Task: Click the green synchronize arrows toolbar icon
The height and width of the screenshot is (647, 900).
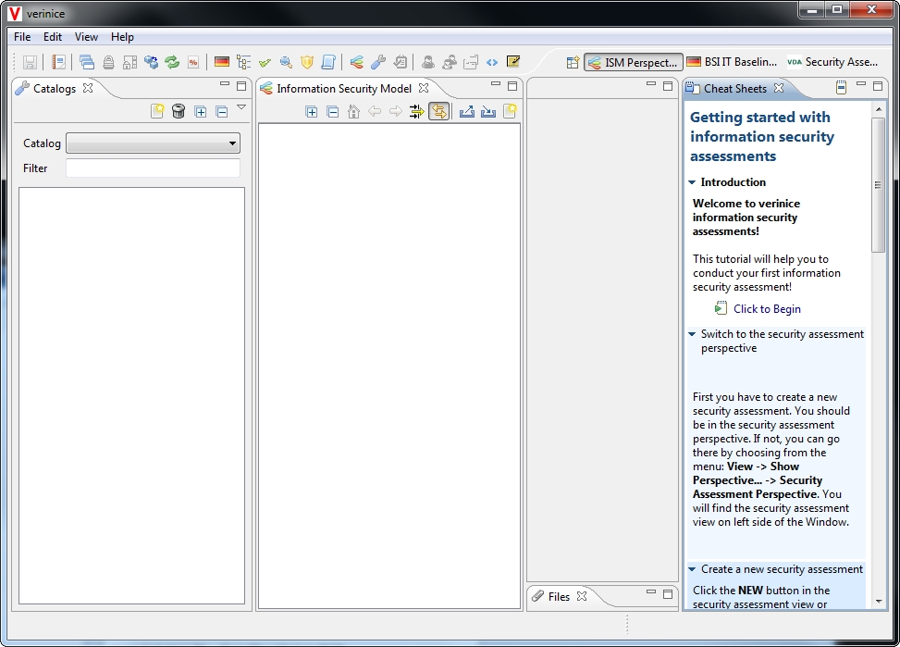Action: coord(172,62)
